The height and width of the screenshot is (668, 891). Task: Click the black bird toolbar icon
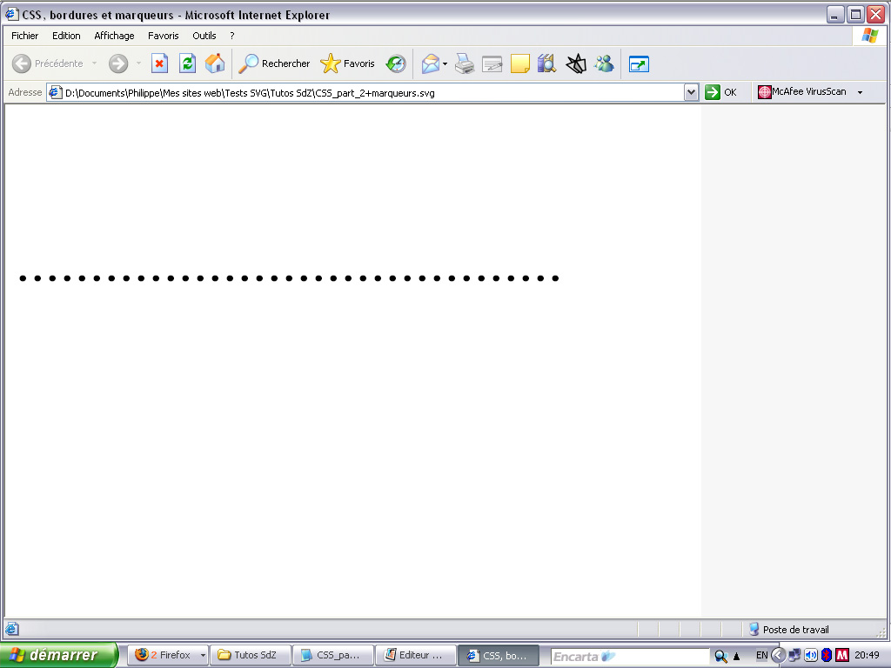tap(576, 63)
